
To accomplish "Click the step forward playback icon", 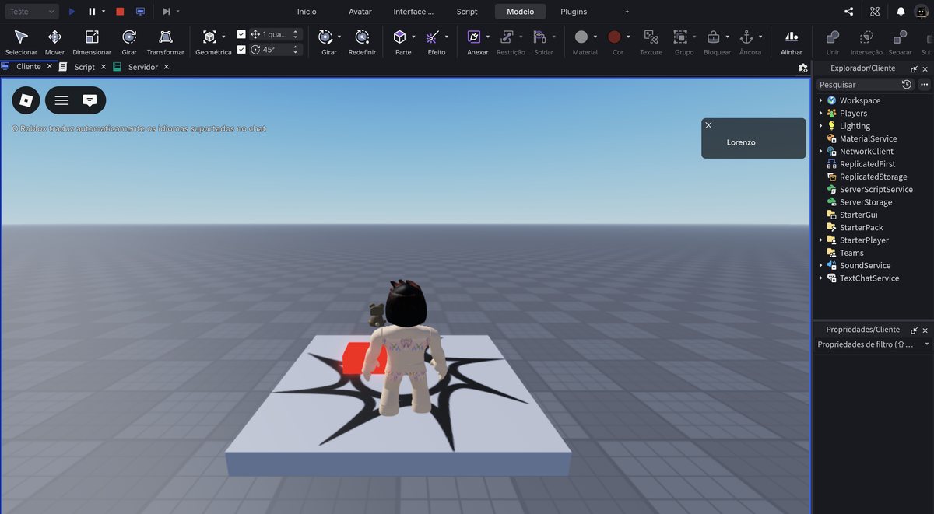I will coord(166,12).
